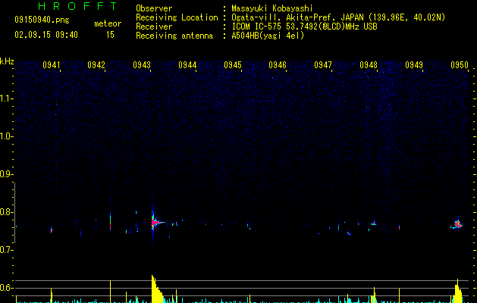The width and height of the screenshot is (477, 303).
Task: Click the 0943 time marker
Action: 142,65
